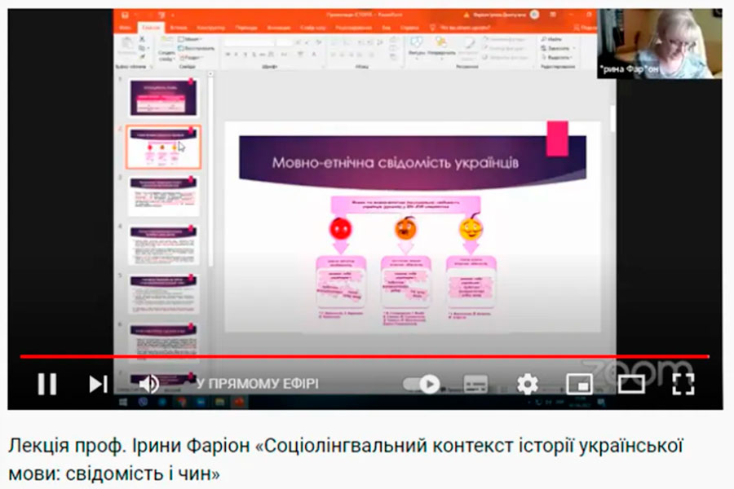This screenshot has height=489, width=734.
Task: Click the 'Фигуры' Shapes icon in the ribbon
Action: click(x=416, y=46)
